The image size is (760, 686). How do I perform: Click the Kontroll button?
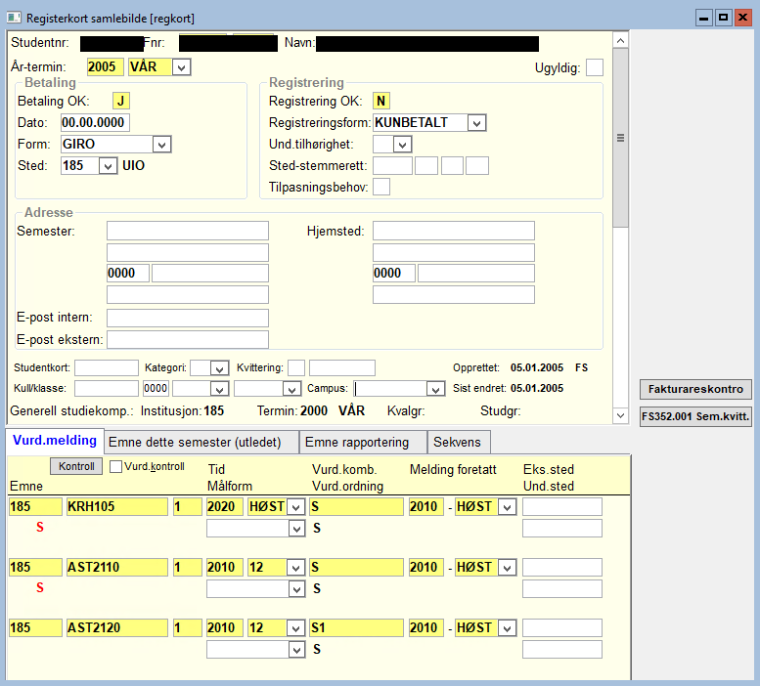tap(76, 466)
